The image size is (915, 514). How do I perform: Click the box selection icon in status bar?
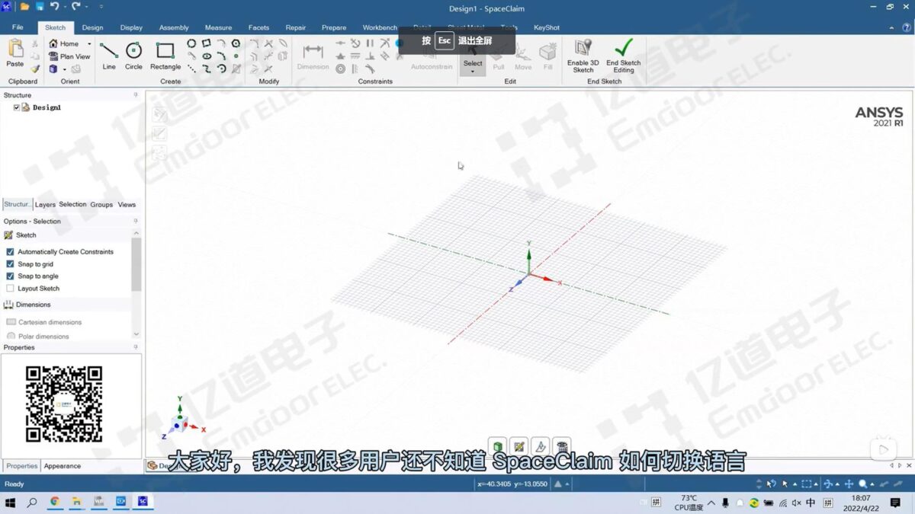(806, 484)
